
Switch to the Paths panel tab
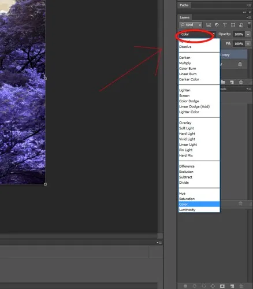pos(184,5)
